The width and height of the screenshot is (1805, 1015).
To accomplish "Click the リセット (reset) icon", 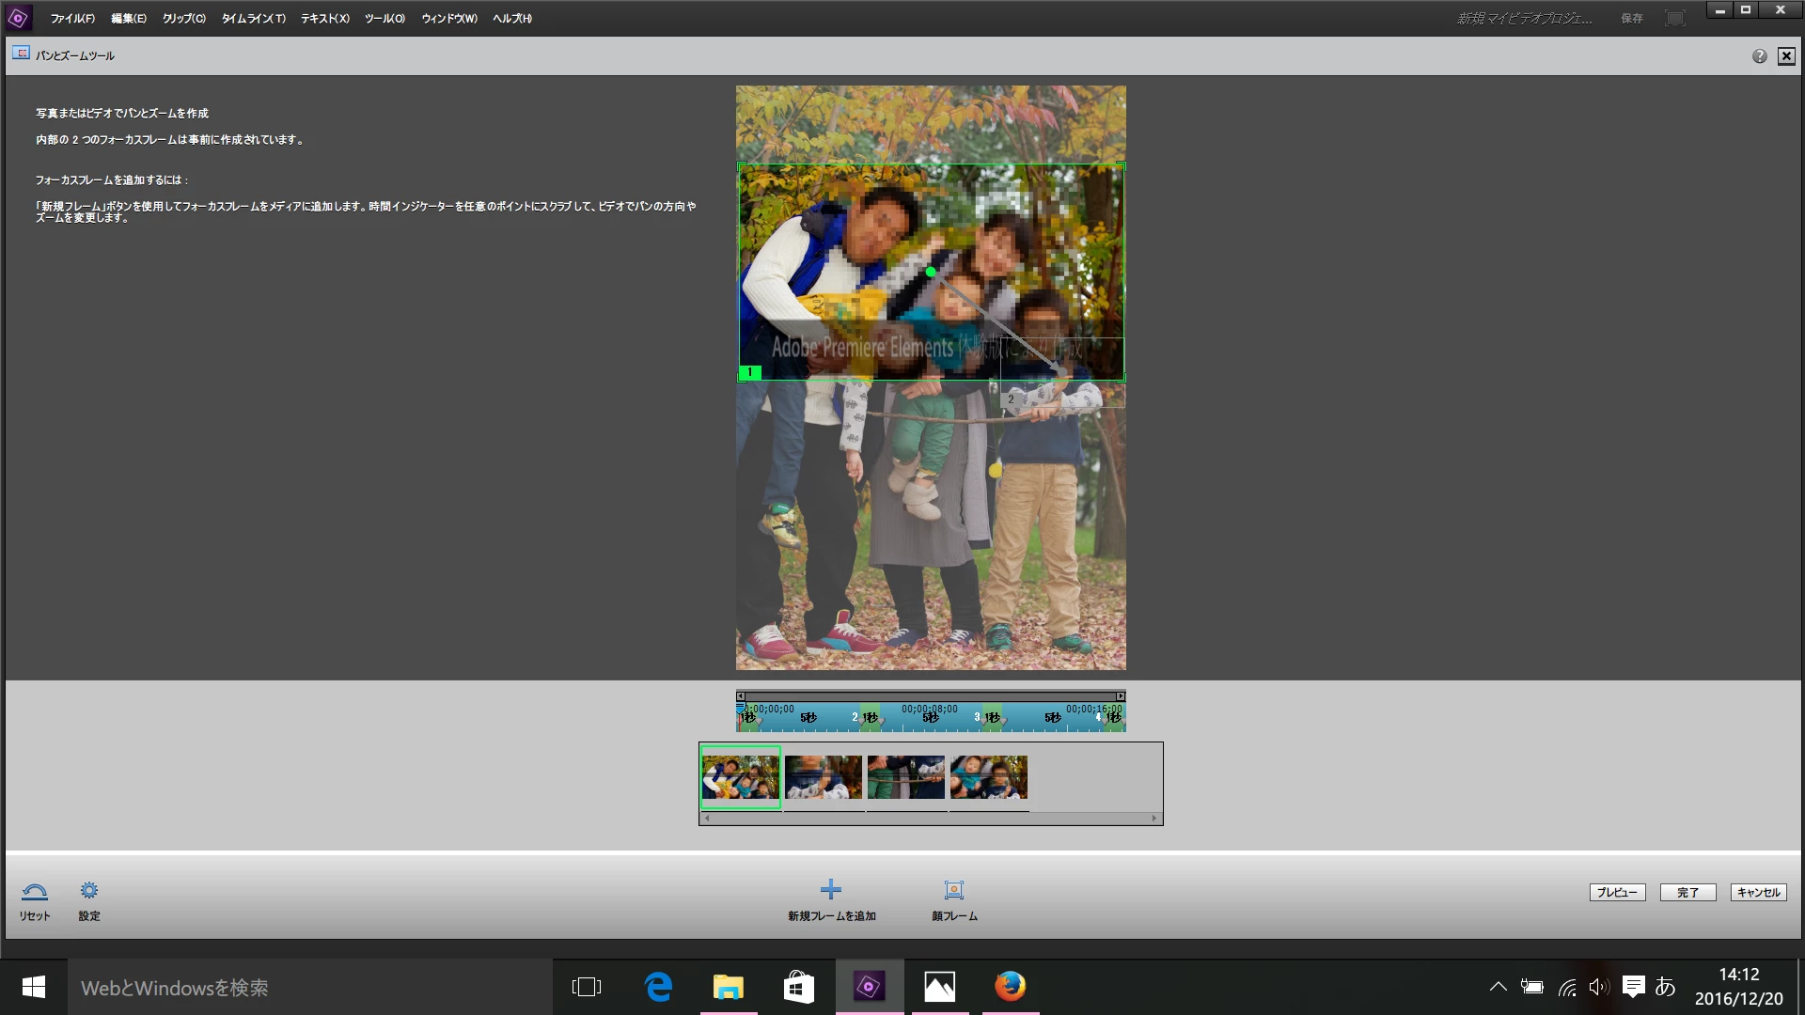I will click(x=35, y=891).
